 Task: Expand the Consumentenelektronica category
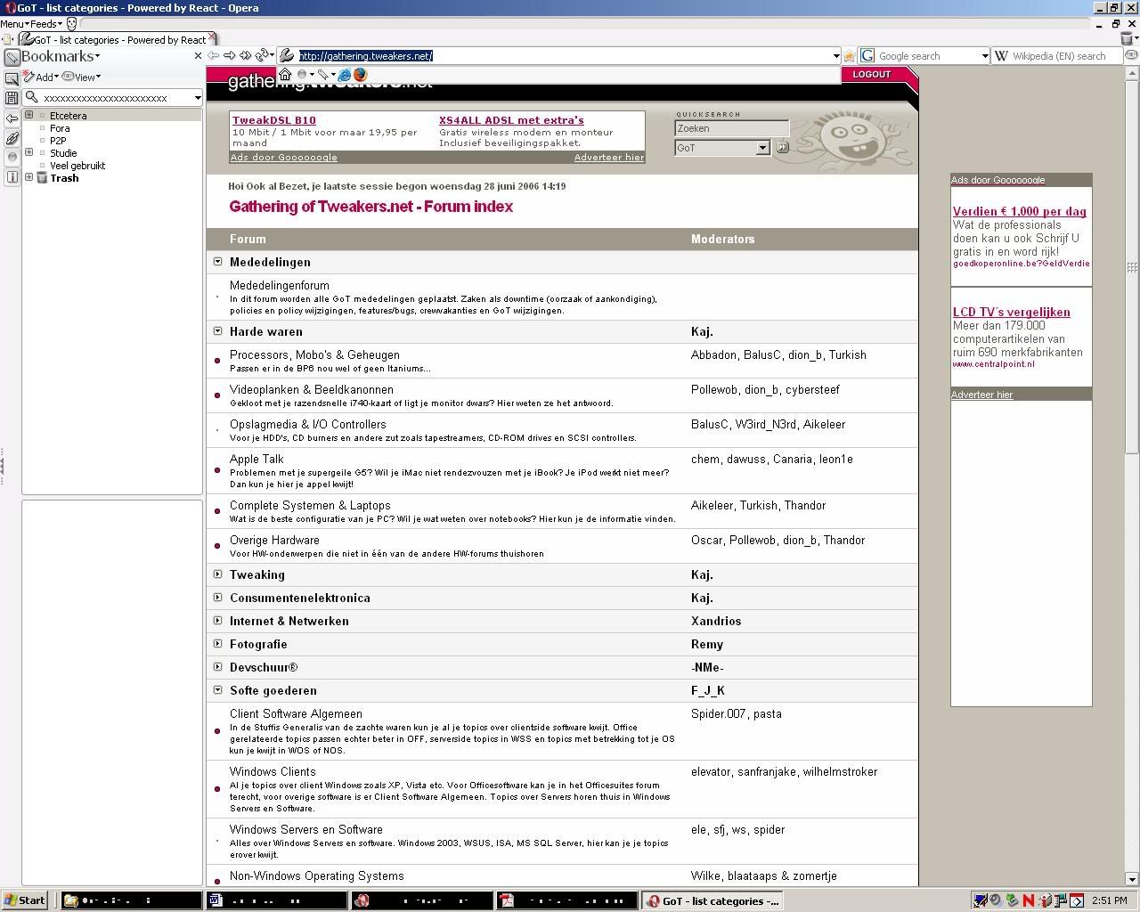tap(217, 598)
